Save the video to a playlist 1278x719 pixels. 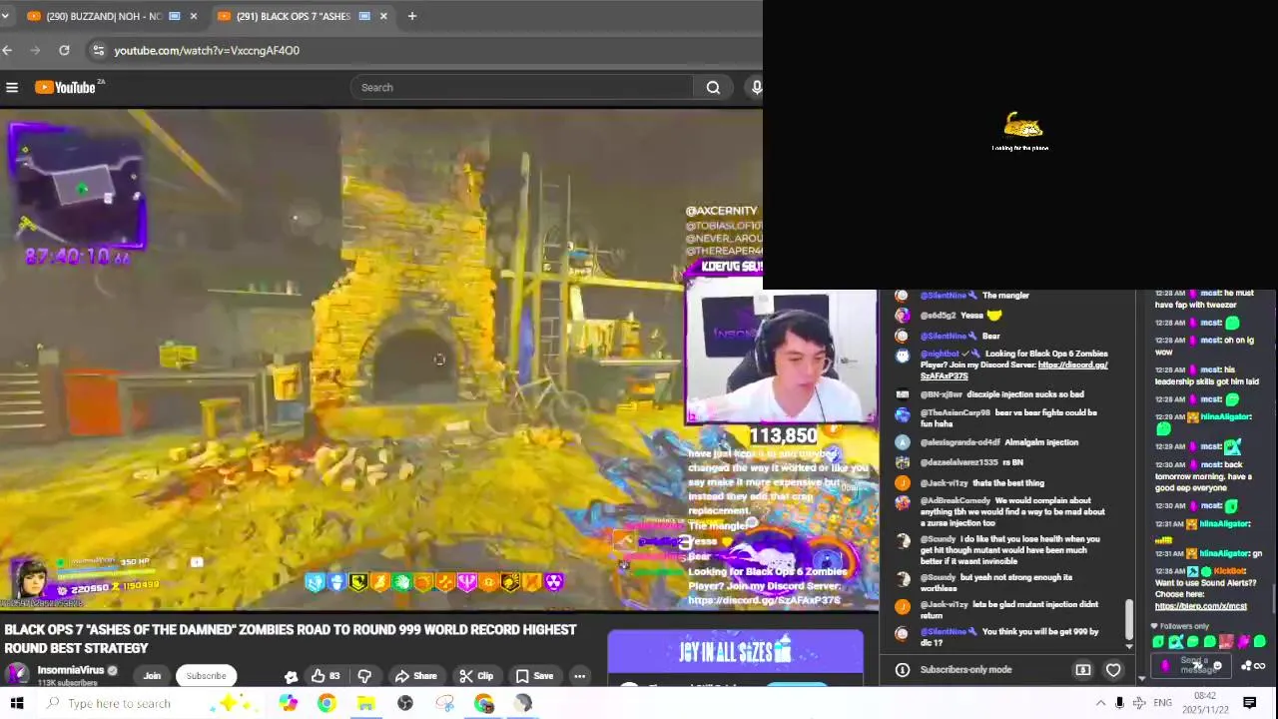[534, 676]
